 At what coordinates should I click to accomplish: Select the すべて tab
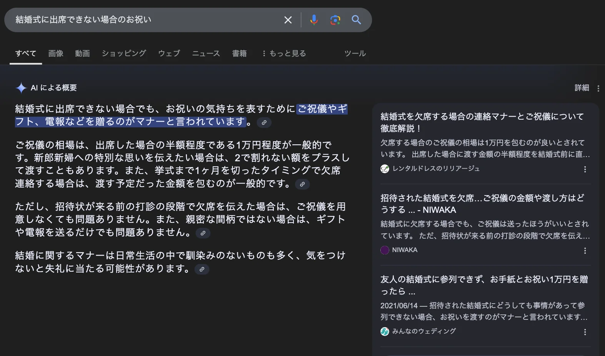click(x=26, y=53)
